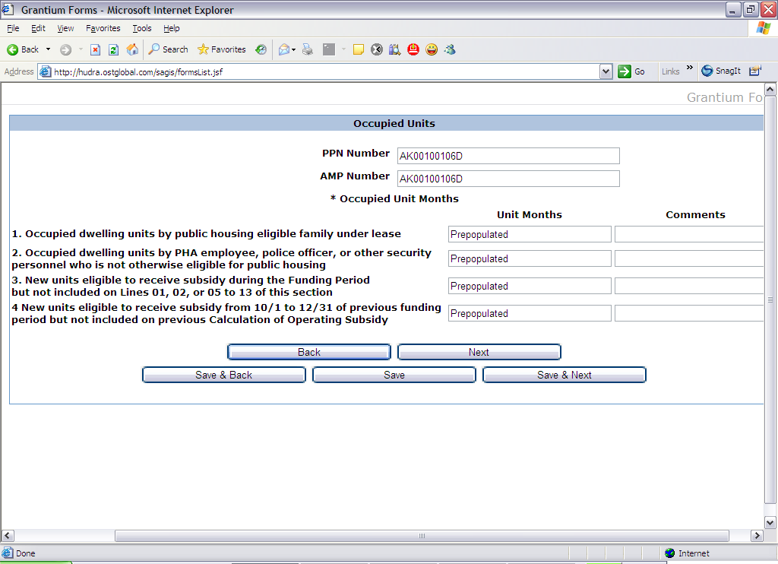
Task: Click the red download icon
Action: tap(413, 49)
